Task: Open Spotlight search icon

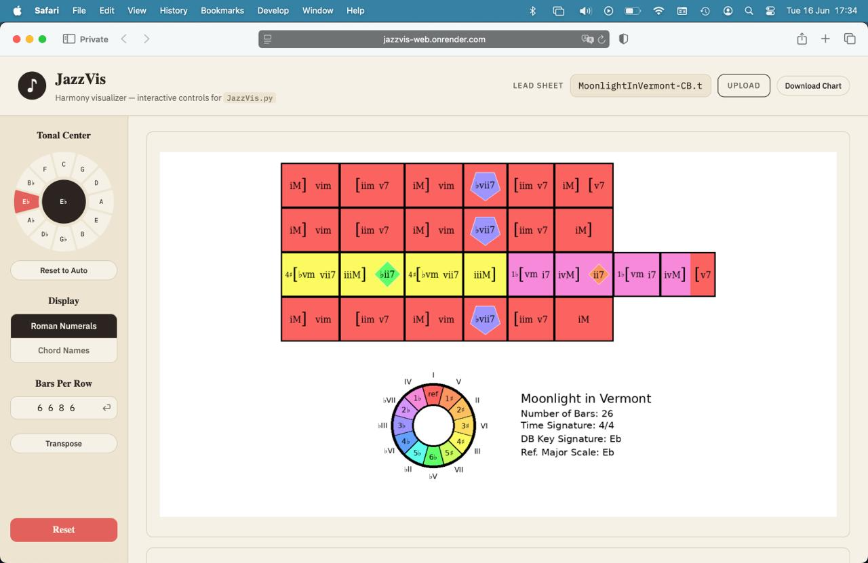Action: 749,11
